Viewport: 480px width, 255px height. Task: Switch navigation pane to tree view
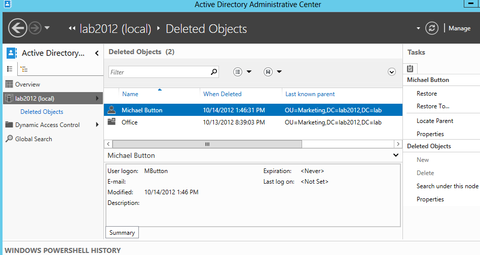pos(23,69)
